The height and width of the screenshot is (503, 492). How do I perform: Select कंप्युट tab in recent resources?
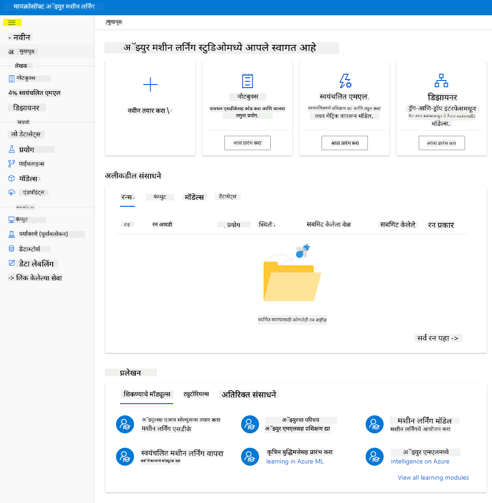(160, 197)
